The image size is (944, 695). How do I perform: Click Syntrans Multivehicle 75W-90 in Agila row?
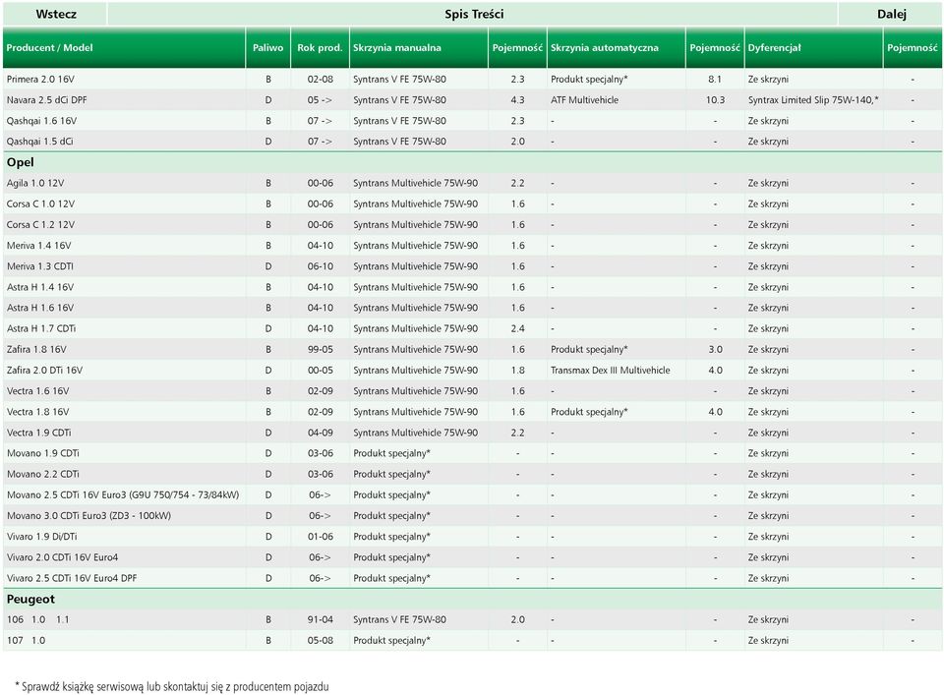point(415,183)
